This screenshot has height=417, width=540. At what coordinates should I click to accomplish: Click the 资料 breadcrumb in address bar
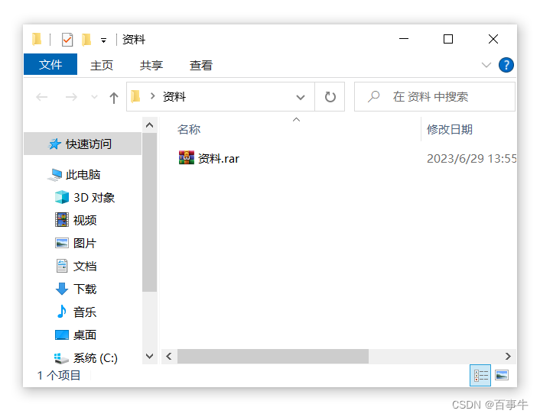(174, 96)
